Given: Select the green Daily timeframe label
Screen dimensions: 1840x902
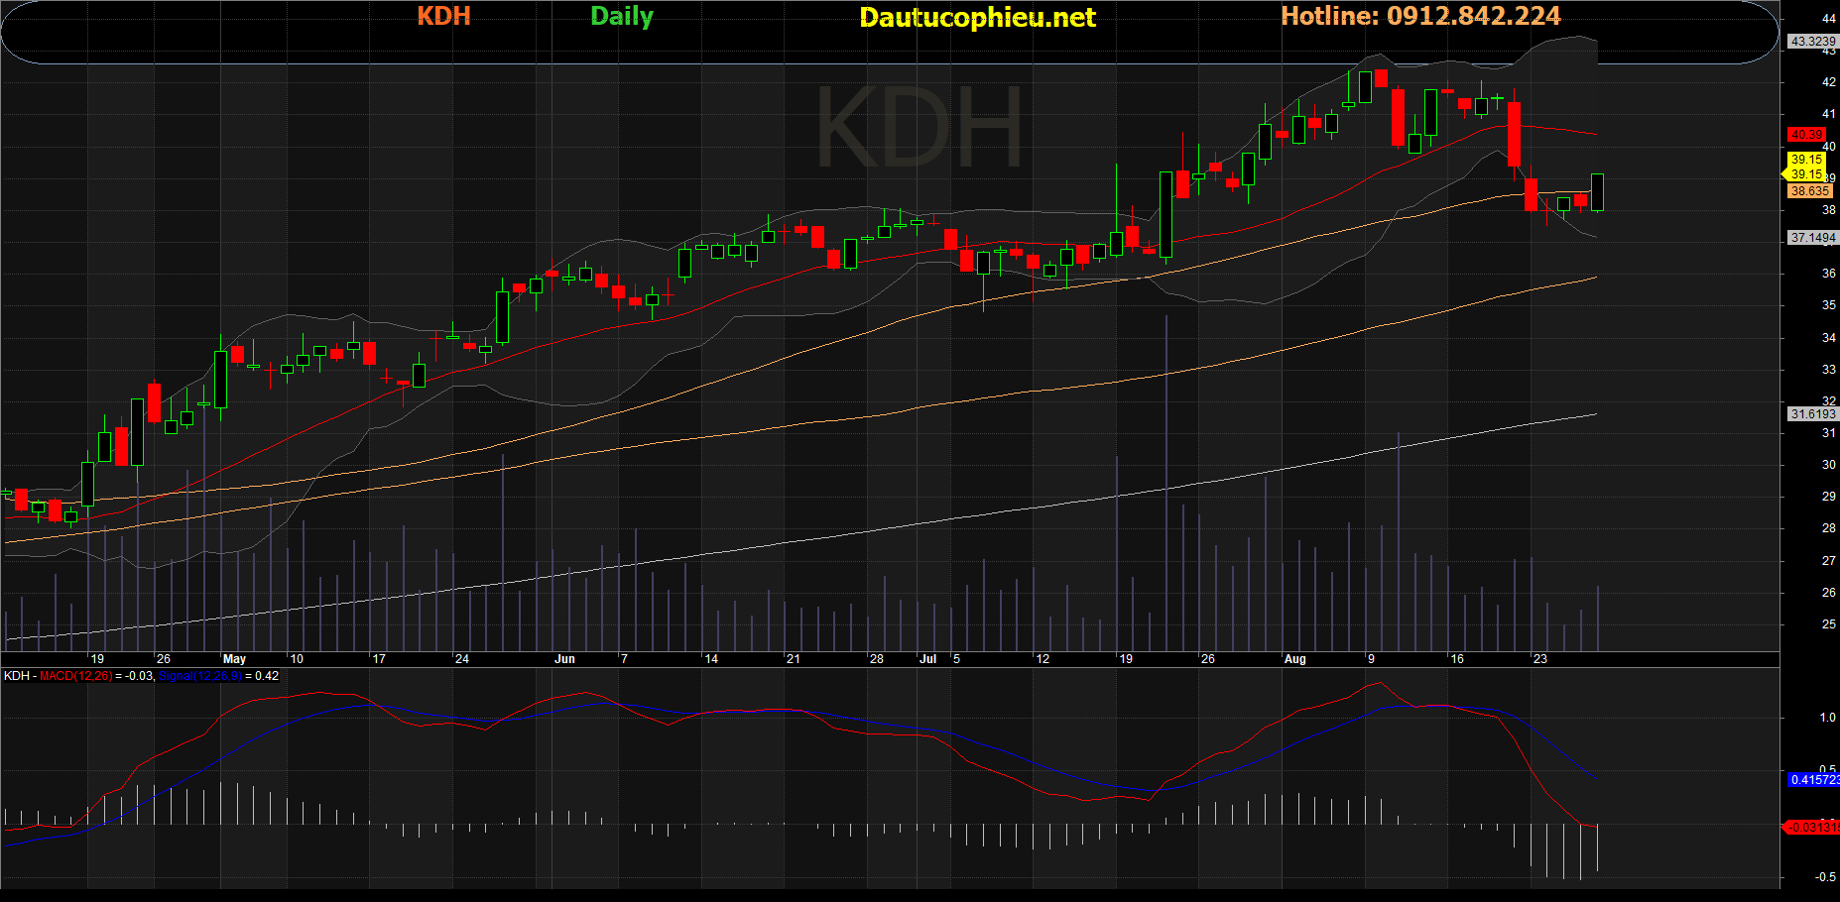Looking at the screenshot, I should pyautogui.click(x=622, y=16).
